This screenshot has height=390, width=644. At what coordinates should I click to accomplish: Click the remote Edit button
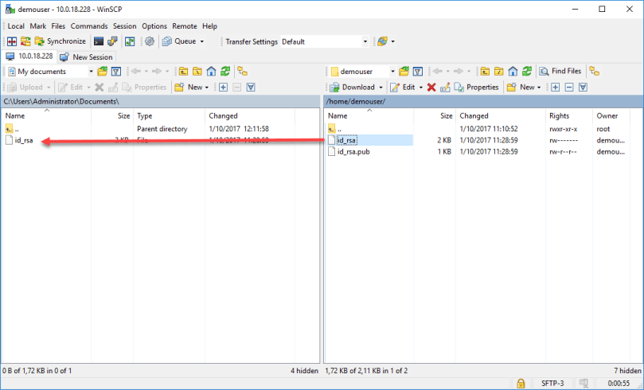[x=403, y=87]
